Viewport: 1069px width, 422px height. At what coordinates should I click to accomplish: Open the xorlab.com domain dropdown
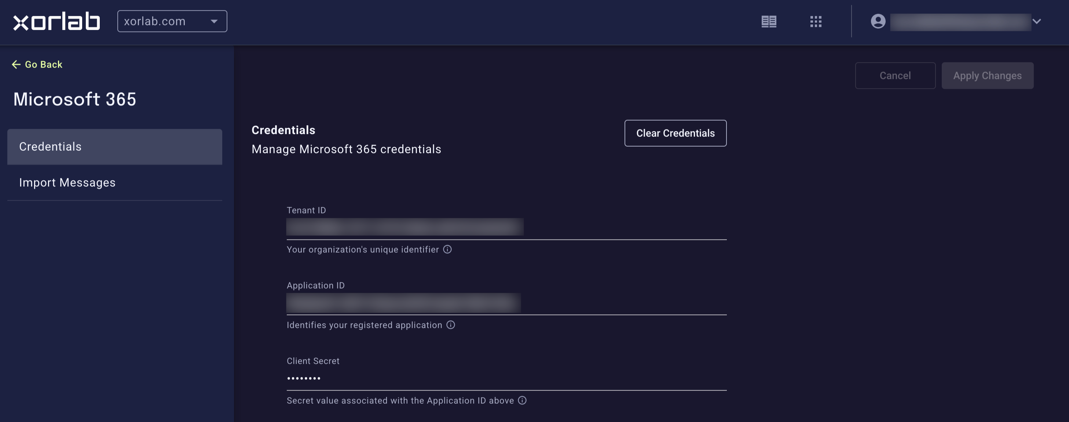[x=172, y=21]
